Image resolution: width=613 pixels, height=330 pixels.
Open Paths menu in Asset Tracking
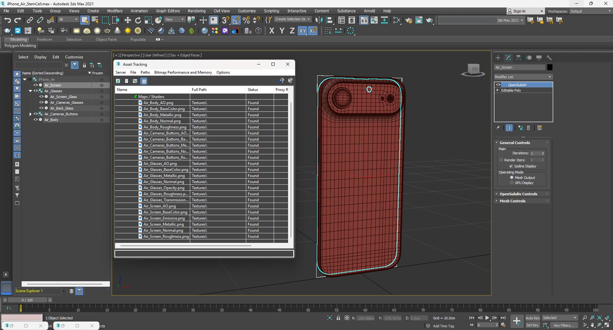coord(145,72)
